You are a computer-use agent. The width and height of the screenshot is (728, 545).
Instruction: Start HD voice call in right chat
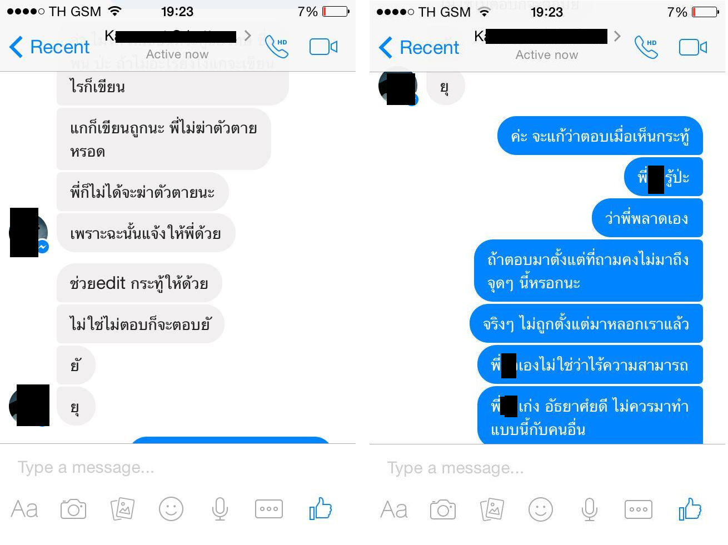click(x=646, y=47)
